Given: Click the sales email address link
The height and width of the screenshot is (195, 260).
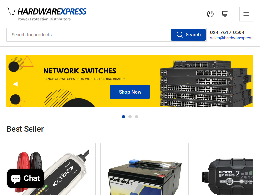Looking at the screenshot, I should click(232, 38).
